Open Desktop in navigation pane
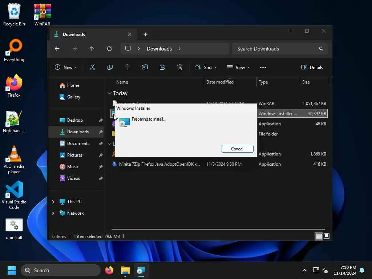This screenshot has width=372, height=279. click(76, 120)
